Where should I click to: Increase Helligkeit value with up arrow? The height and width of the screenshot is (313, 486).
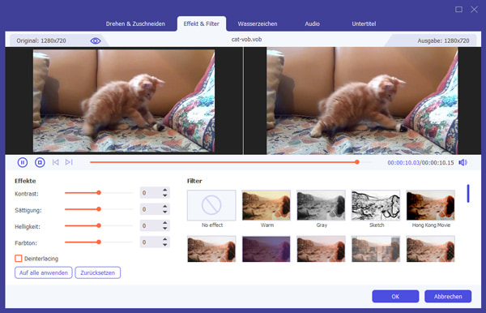coord(165,223)
